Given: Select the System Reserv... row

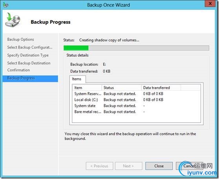Looking at the screenshot, I should tap(136, 94).
